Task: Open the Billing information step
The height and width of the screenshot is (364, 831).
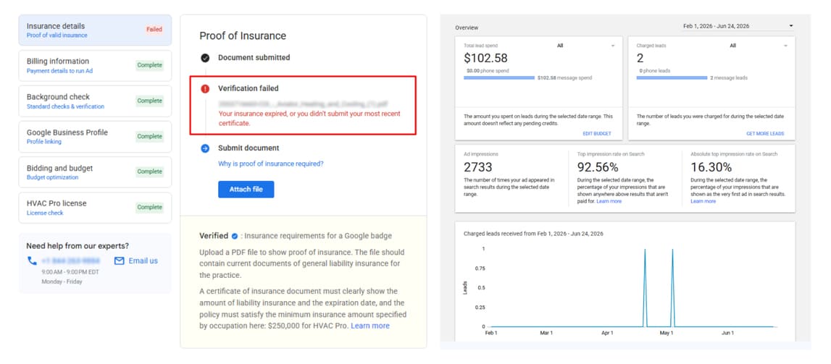Action: tap(95, 66)
